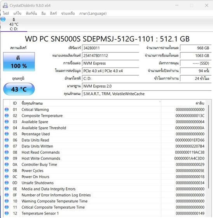Select the Unsafe Shutdowns attribute name
This screenshot has height=218, width=213.
tap(37, 183)
